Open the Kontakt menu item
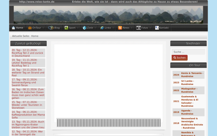Viewport: 217px width, 136px height. 162,28
